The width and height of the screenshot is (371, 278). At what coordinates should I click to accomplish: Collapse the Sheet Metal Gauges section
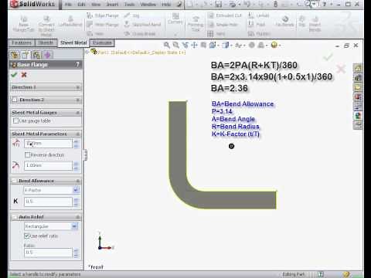(x=78, y=113)
